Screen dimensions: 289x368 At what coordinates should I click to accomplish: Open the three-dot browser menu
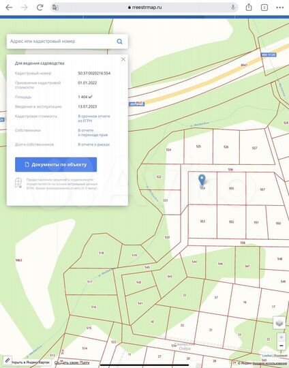pyautogui.click(x=280, y=7)
